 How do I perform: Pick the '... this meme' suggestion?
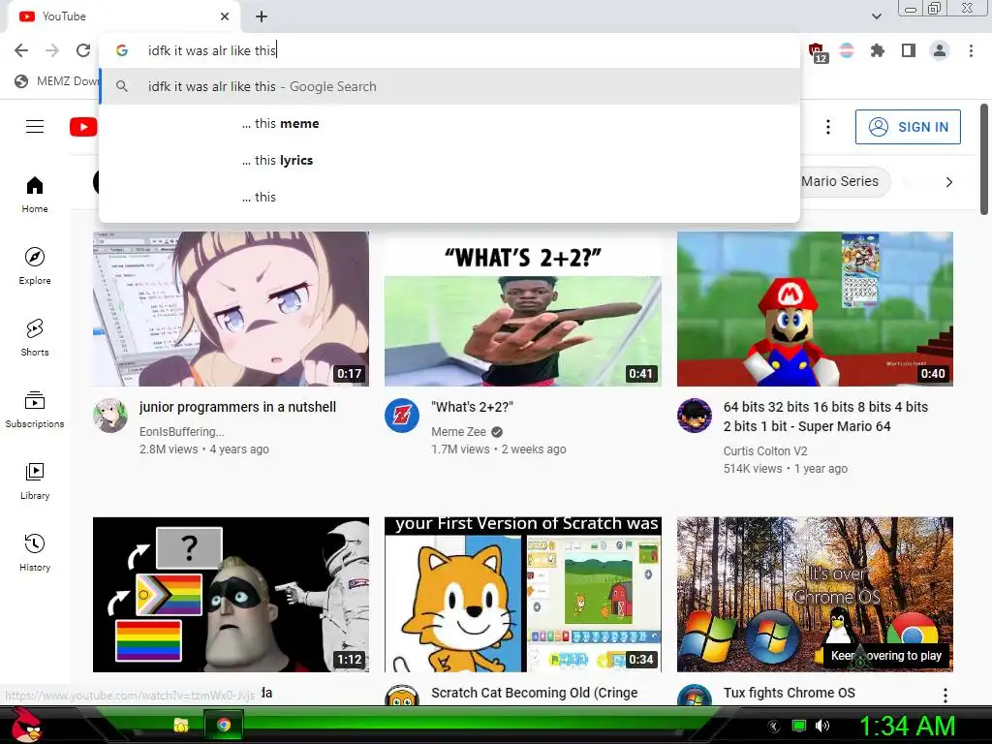[x=449, y=123]
